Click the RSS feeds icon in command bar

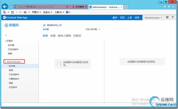12,12
